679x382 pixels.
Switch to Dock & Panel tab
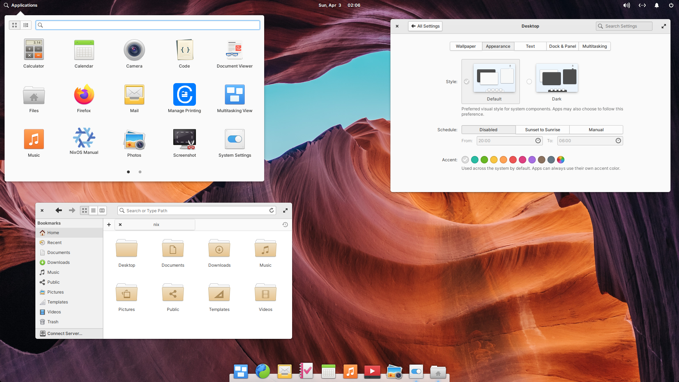coord(562,46)
